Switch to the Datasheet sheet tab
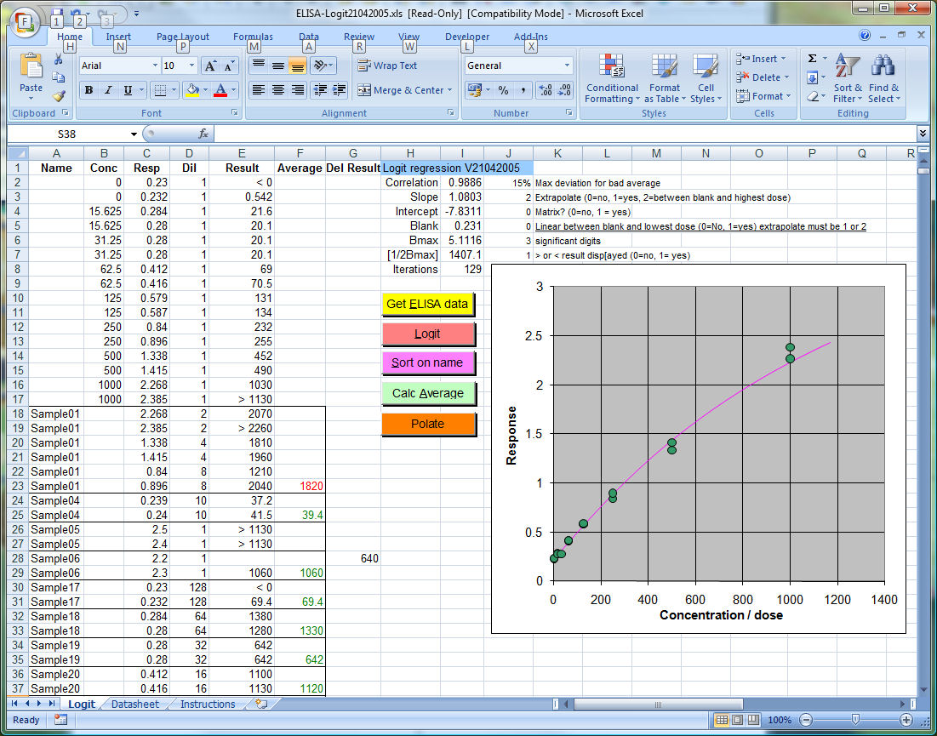Image resolution: width=937 pixels, height=736 pixels. pyautogui.click(x=135, y=704)
